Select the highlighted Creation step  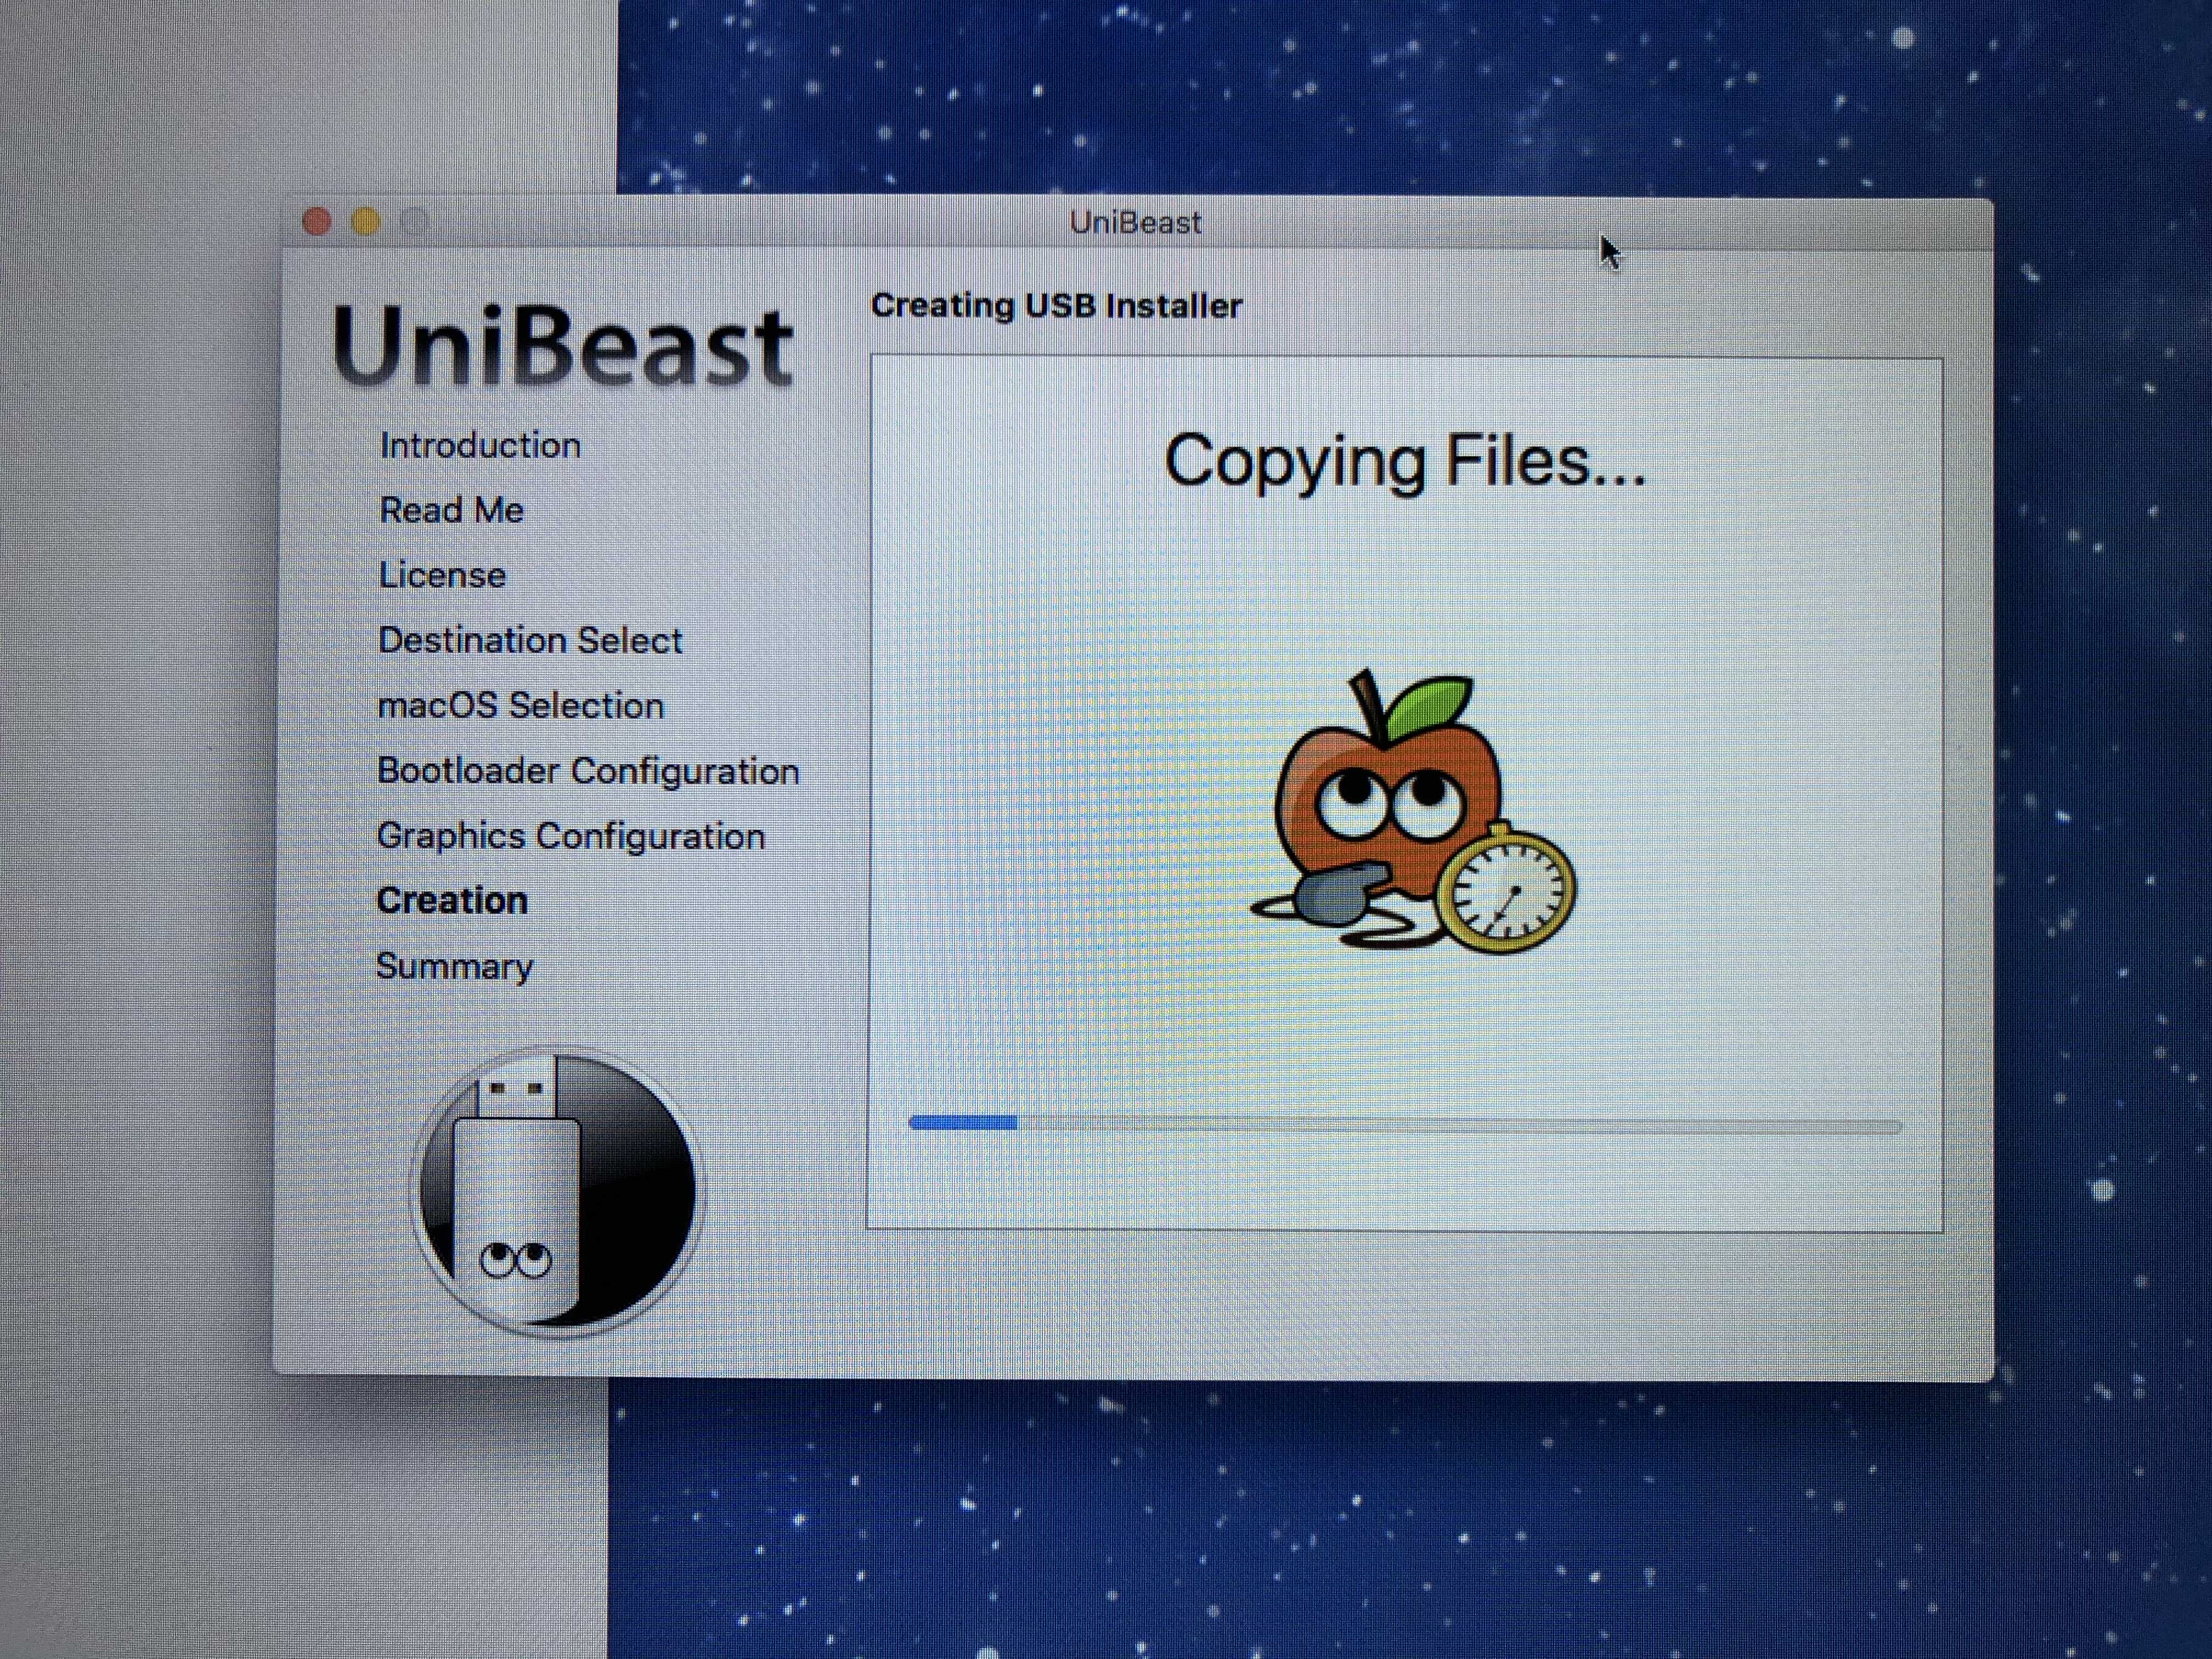[x=452, y=901]
